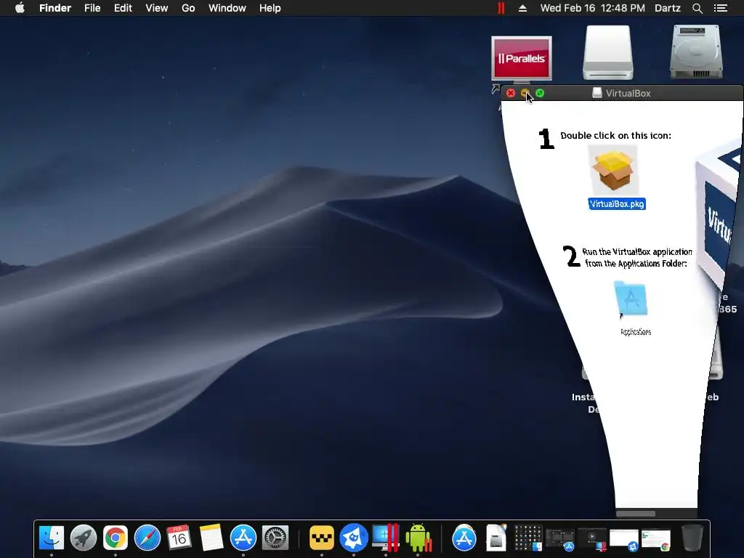
Task: Restore minimized Chrome window thumbnail in Dock
Action: pos(656,540)
